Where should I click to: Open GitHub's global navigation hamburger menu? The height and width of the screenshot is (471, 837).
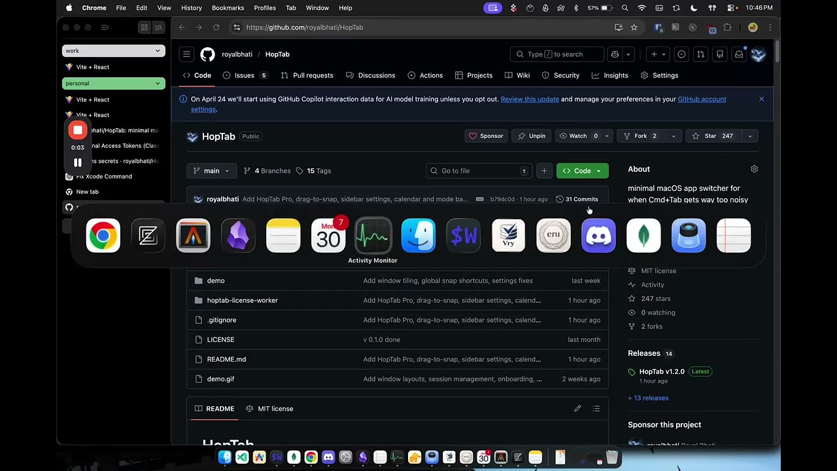click(186, 54)
